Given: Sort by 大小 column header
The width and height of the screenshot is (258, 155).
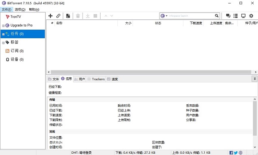Looking at the screenshot, I should (x=125, y=23).
